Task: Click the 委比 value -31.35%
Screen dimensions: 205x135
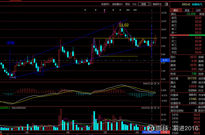Action: point(191,14)
